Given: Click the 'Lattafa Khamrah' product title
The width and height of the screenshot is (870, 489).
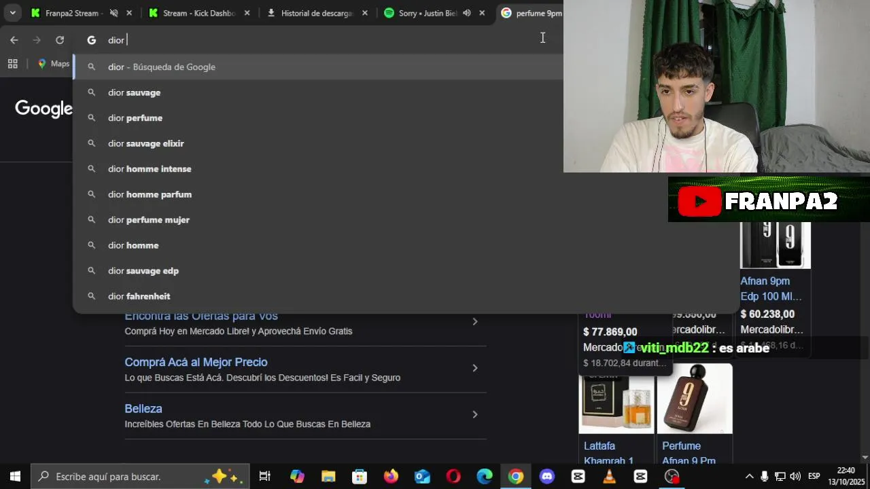Looking at the screenshot, I should (x=609, y=453).
